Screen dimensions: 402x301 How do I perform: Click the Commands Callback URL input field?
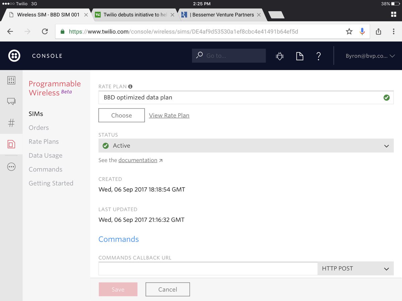[208, 268]
